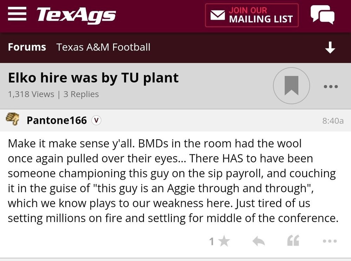The width and height of the screenshot is (351, 261).
Task: Click the TexAgs logo
Action: pos(76,15)
